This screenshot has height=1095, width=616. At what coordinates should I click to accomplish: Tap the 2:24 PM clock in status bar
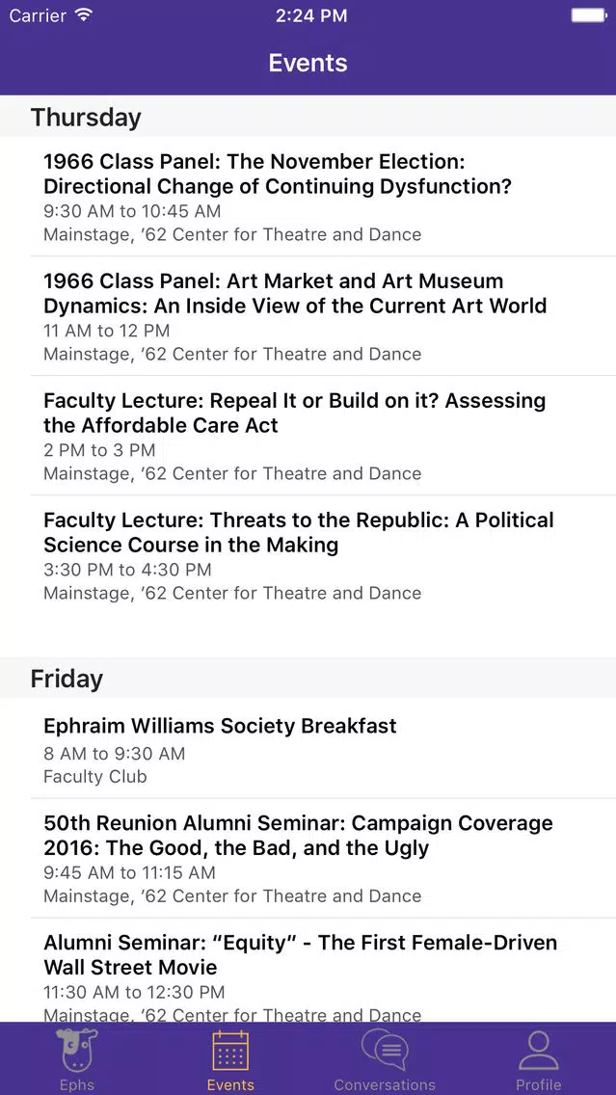point(310,15)
